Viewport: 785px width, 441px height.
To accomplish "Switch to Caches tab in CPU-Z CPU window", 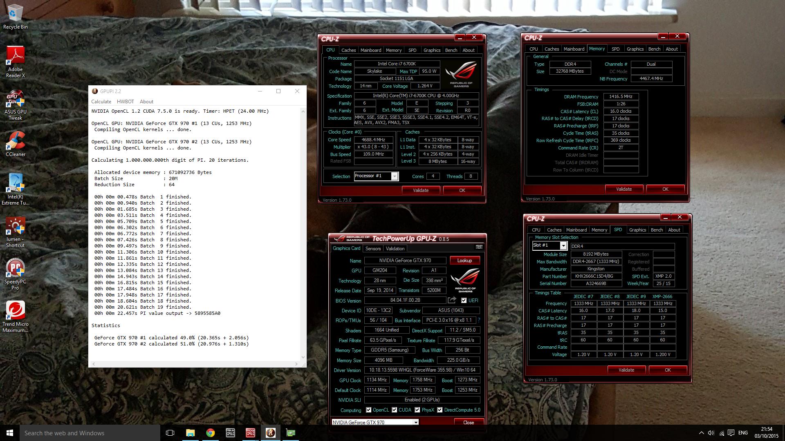I will tap(348, 50).
